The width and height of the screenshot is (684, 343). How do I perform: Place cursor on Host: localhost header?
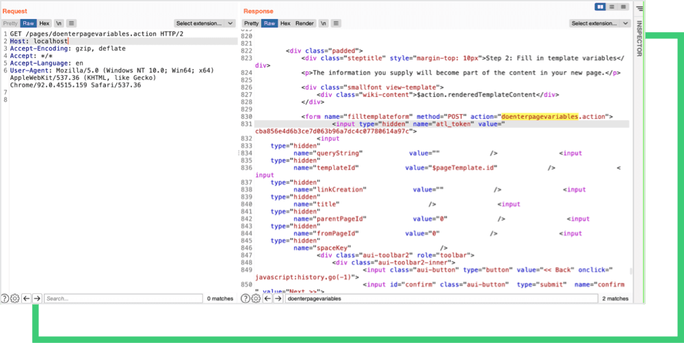39,41
